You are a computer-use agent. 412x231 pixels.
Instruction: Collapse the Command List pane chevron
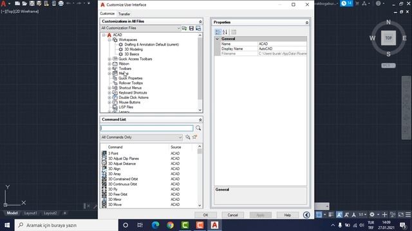click(200, 120)
